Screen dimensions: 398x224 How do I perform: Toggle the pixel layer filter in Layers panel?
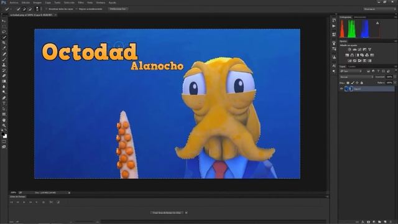tap(368, 72)
